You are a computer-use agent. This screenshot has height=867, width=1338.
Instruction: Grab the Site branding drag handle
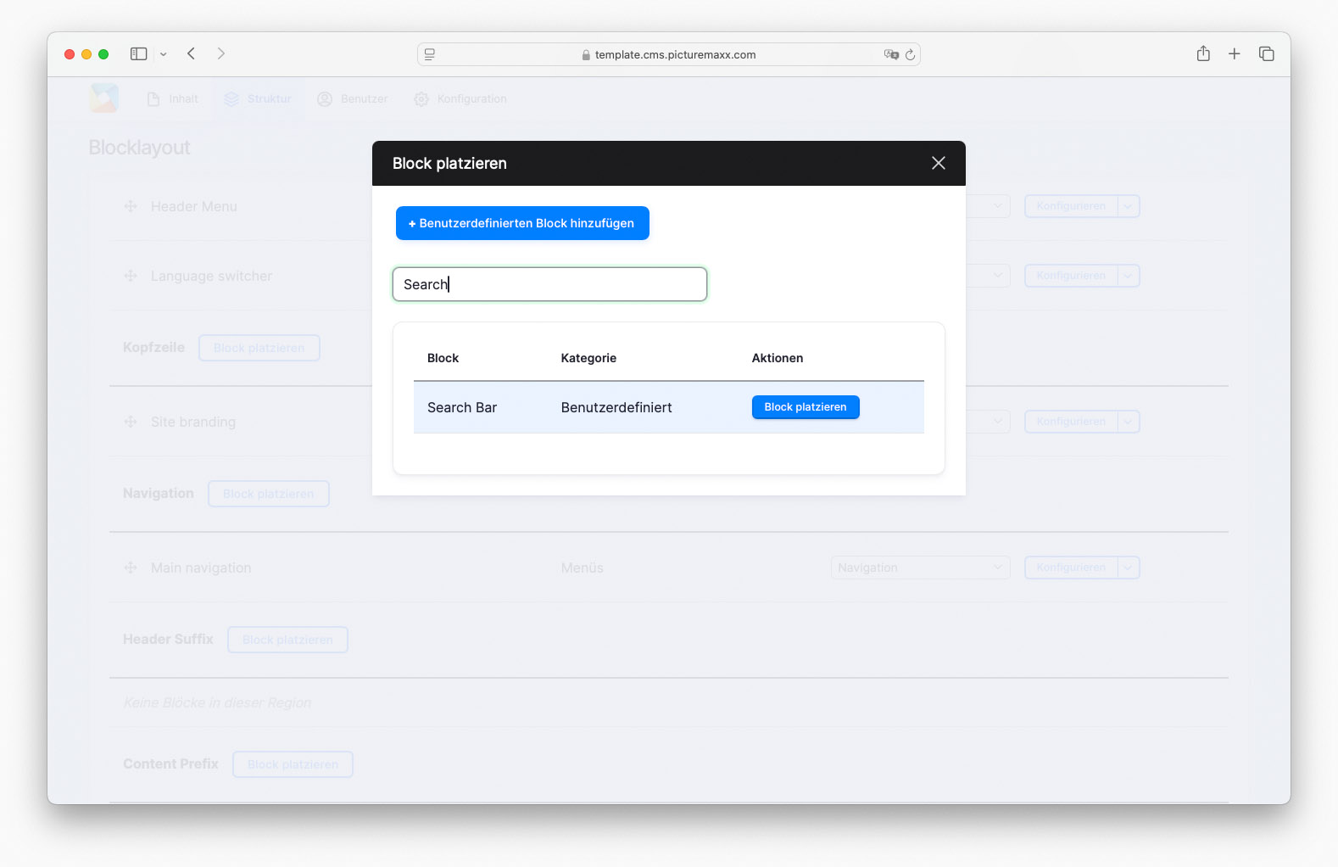click(131, 422)
